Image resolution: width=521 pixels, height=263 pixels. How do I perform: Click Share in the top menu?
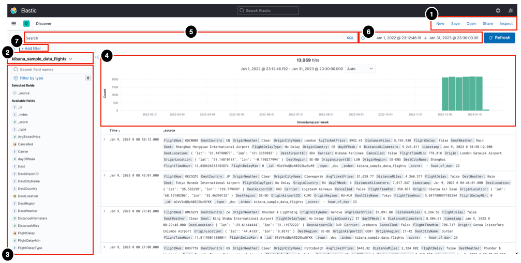(x=488, y=24)
